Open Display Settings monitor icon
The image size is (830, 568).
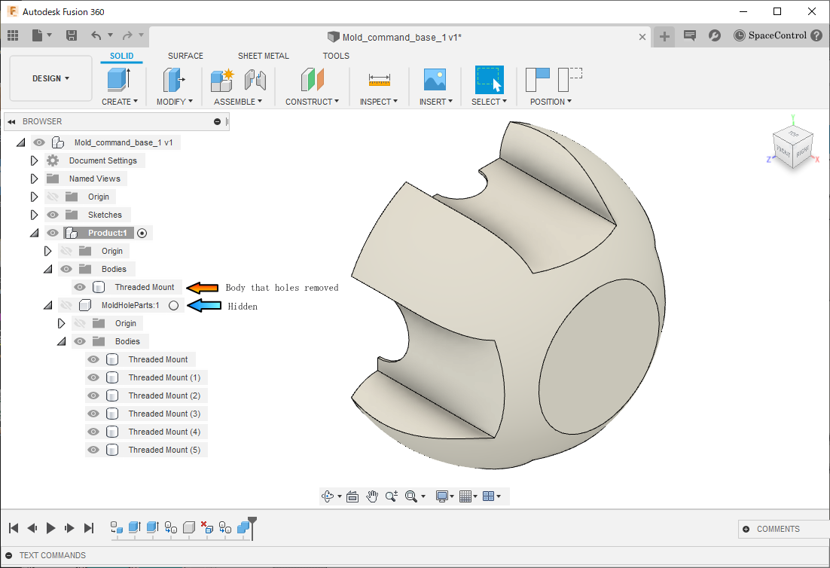[442, 496]
